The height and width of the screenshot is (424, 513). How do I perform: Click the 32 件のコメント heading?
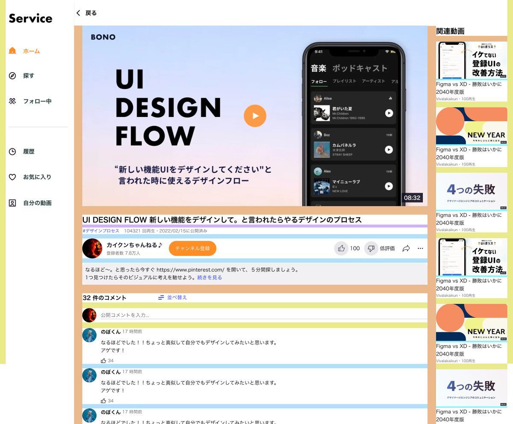104,298
